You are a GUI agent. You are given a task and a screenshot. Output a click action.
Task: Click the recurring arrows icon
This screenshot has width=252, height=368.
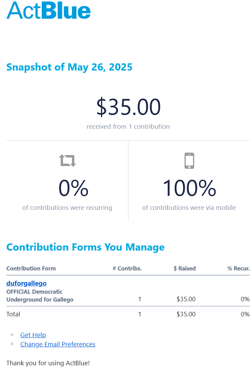point(67,160)
